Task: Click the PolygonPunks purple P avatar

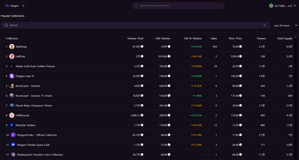Action: [x=13, y=135]
